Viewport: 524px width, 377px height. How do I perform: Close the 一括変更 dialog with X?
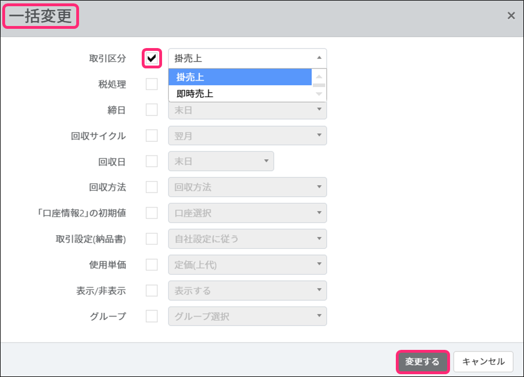(511, 16)
